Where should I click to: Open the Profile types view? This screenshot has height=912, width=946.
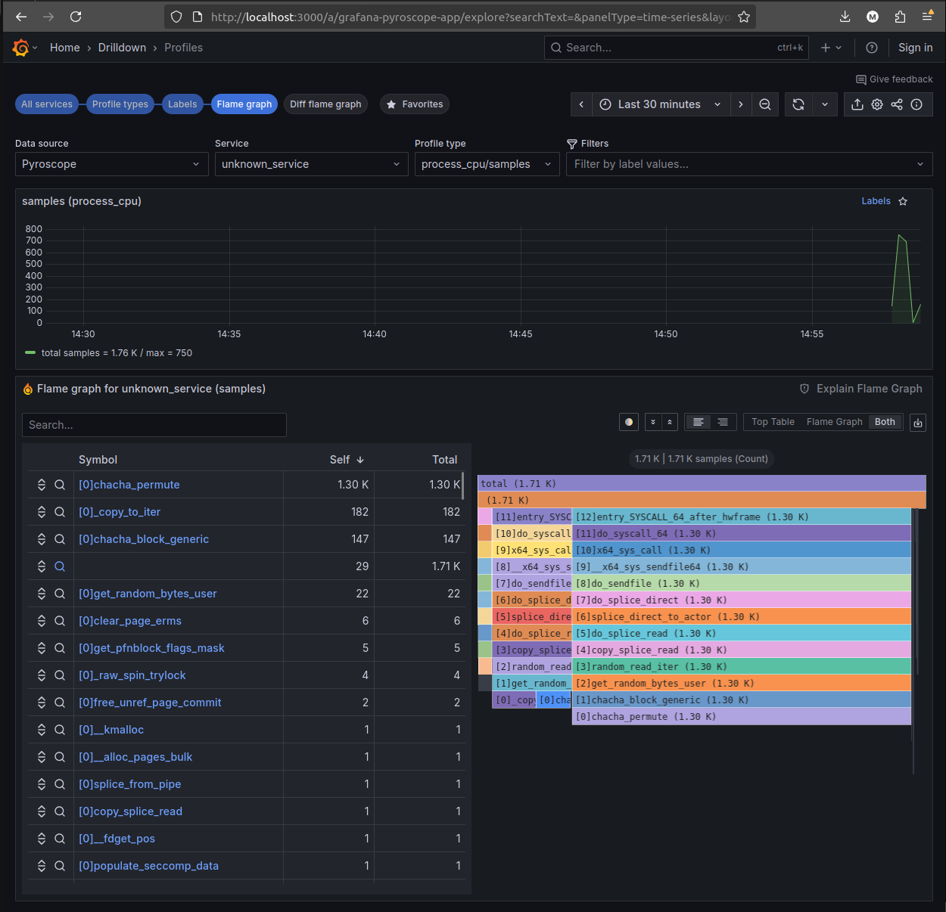120,104
